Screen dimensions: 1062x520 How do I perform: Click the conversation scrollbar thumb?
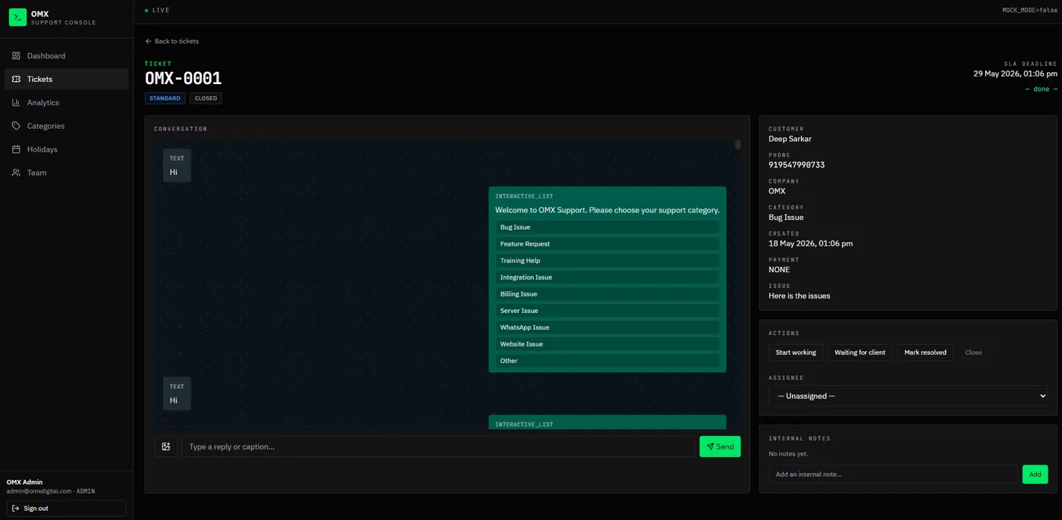pos(737,145)
